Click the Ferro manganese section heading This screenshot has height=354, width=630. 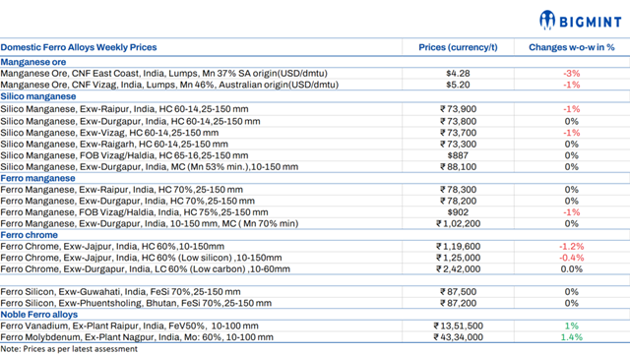coord(37,178)
